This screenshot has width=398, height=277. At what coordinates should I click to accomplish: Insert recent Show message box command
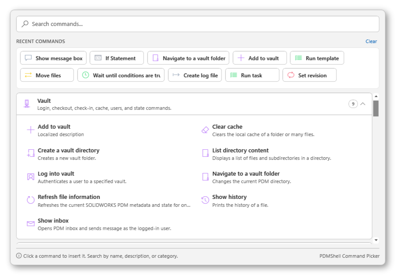click(x=53, y=58)
